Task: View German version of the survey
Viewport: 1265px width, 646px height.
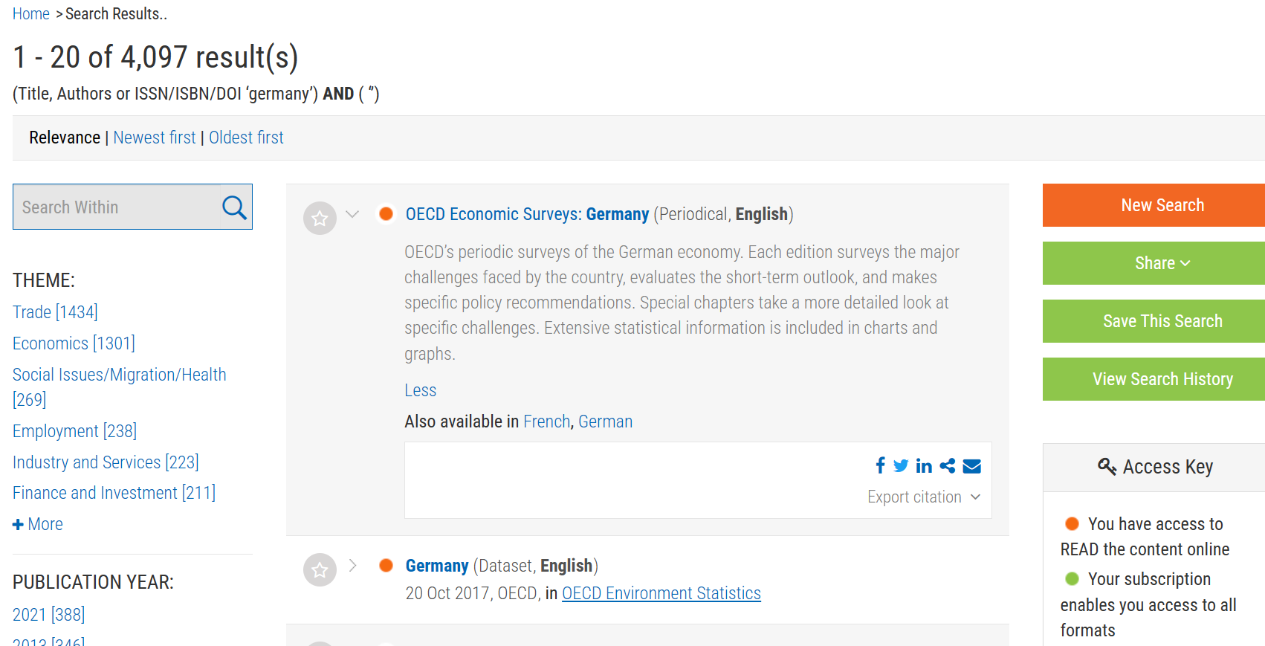Action: 605,421
